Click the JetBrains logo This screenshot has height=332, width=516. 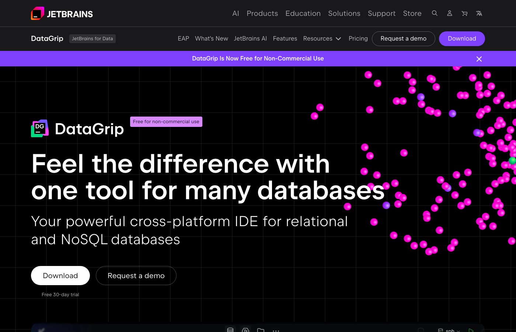click(x=62, y=13)
